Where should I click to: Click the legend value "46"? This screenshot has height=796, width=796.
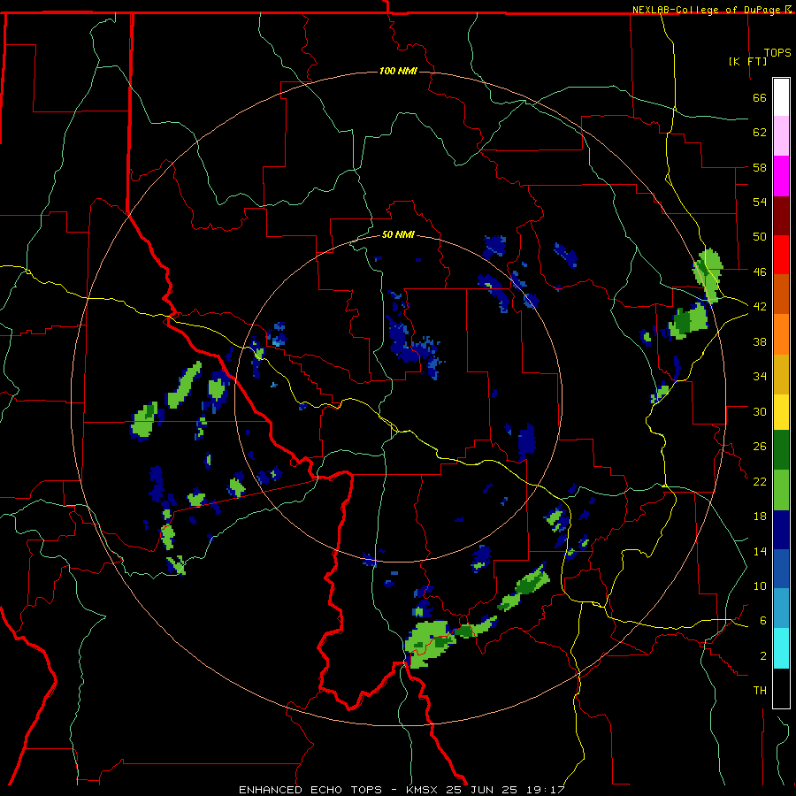tap(760, 272)
